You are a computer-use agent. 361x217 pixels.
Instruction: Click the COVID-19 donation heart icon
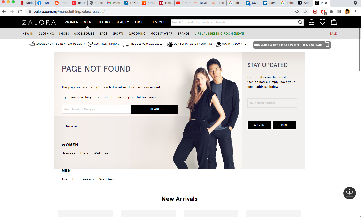218,45
